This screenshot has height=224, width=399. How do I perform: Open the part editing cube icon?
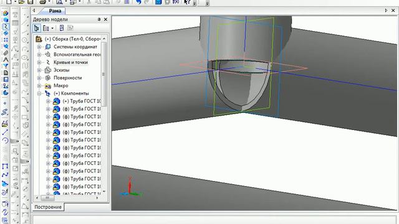click(6, 20)
